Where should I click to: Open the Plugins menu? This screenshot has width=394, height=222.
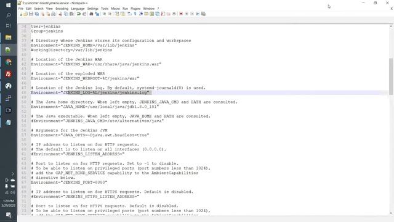[x=135, y=9]
